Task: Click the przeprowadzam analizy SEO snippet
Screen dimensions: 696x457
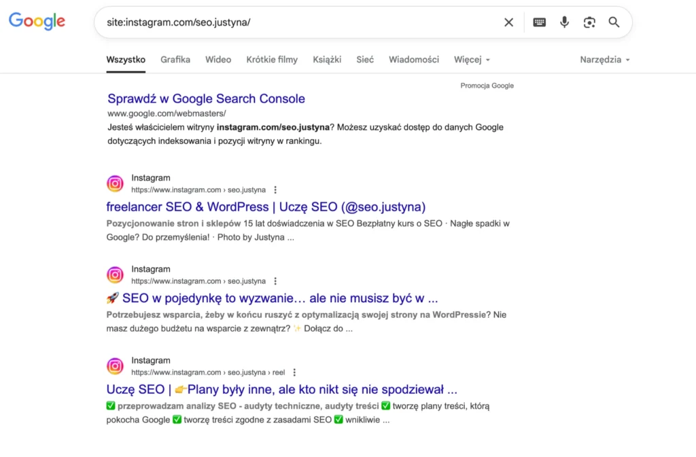Action: pos(298,413)
